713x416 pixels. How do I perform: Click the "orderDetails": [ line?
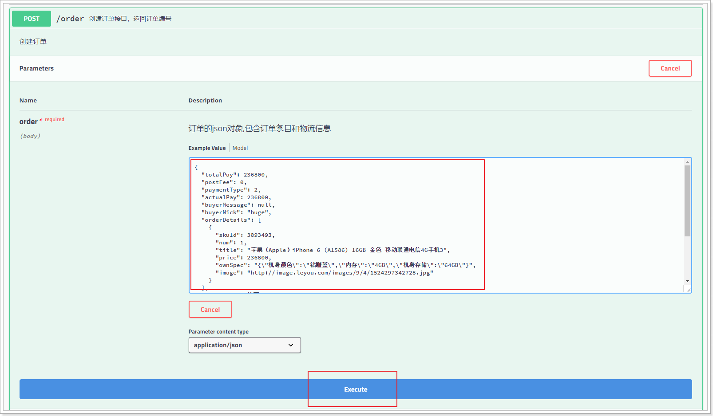231,220
